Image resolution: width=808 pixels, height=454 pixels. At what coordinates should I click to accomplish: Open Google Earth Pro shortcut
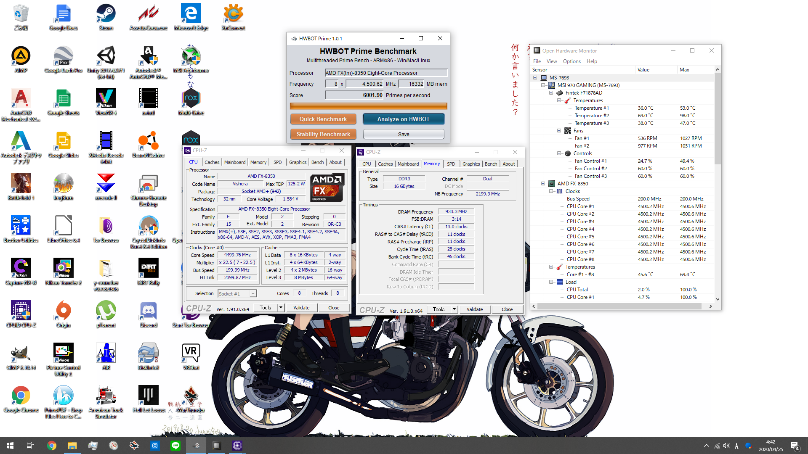pos(64,59)
